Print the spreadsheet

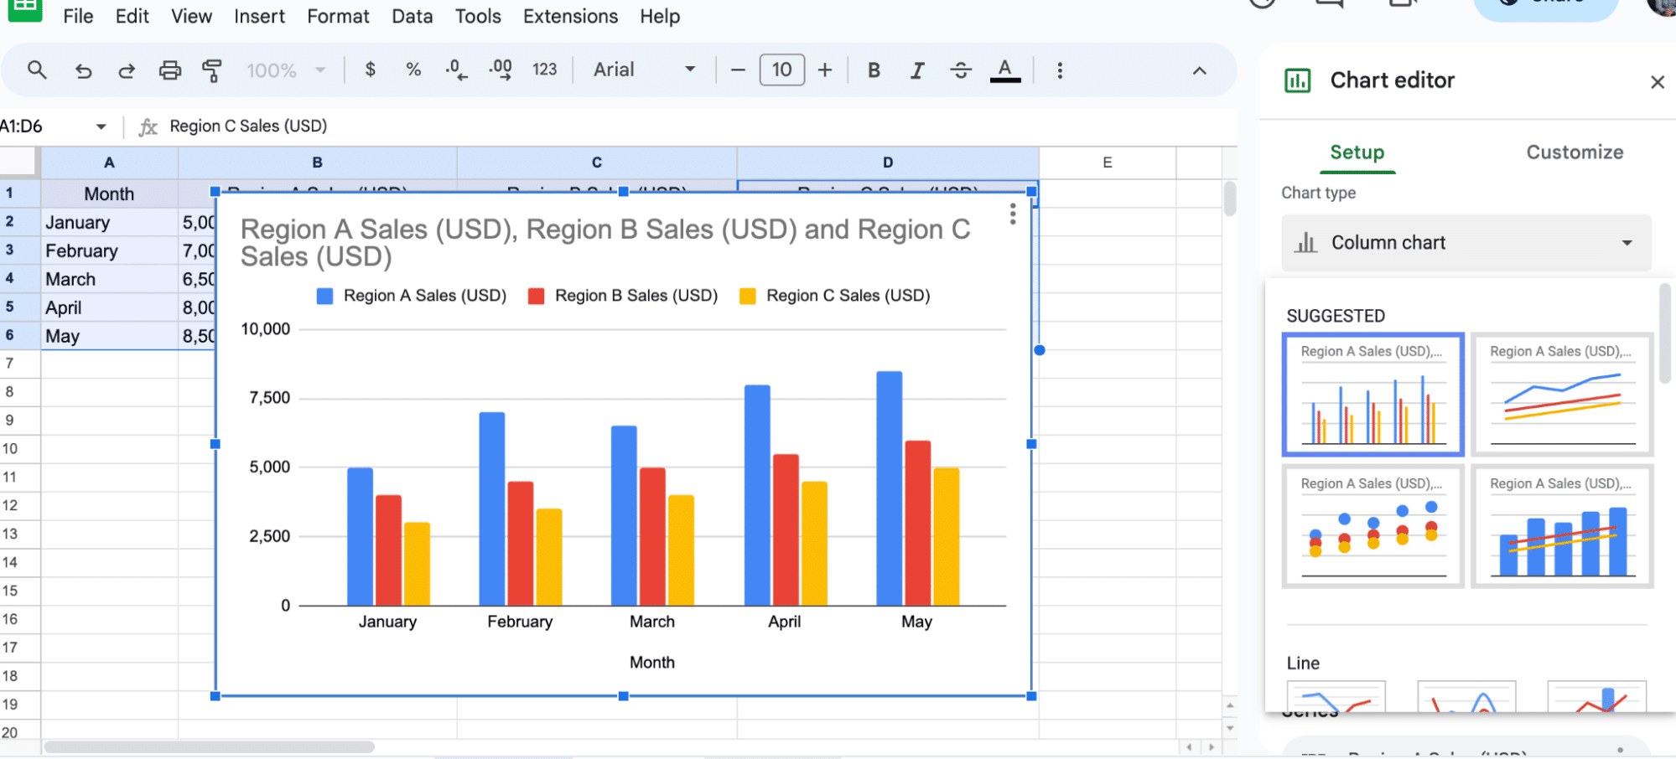170,70
